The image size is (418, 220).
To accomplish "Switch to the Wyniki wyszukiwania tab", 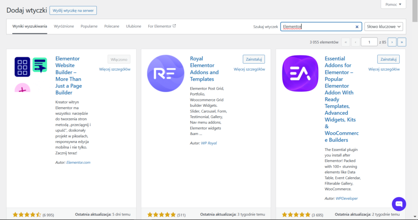I will [x=29, y=26].
